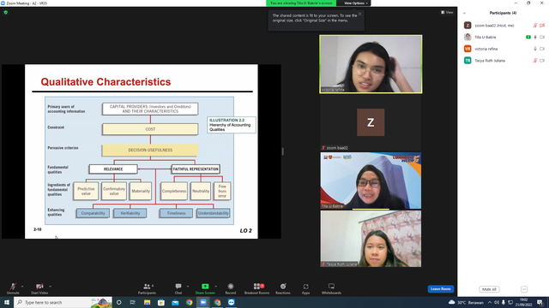The width and height of the screenshot is (549, 308).
Task: Open Cortana circle icon on taskbar
Action: [x=118, y=302]
